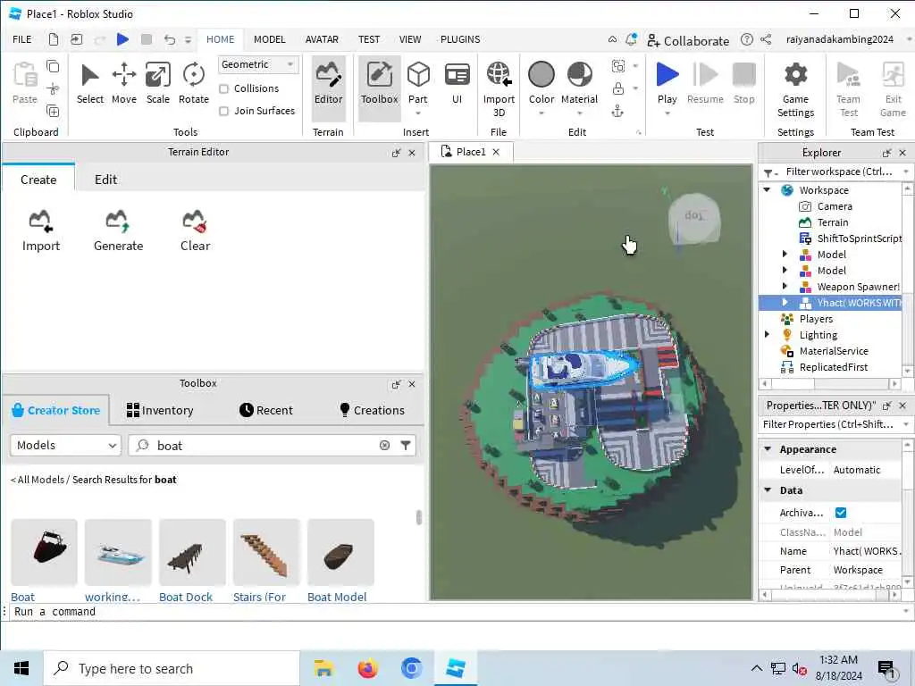
Task: Click the Windows Start button
Action: pyautogui.click(x=21, y=668)
